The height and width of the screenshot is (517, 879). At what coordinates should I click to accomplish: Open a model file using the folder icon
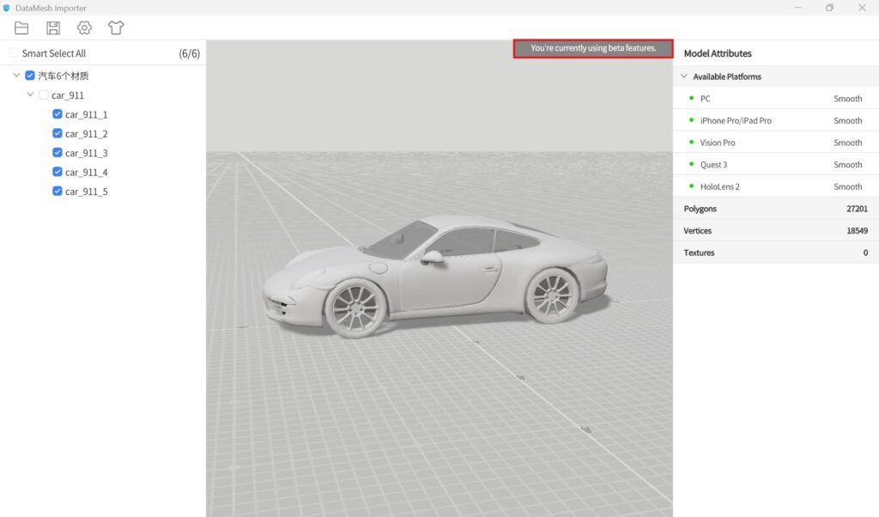pyautogui.click(x=21, y=27)
